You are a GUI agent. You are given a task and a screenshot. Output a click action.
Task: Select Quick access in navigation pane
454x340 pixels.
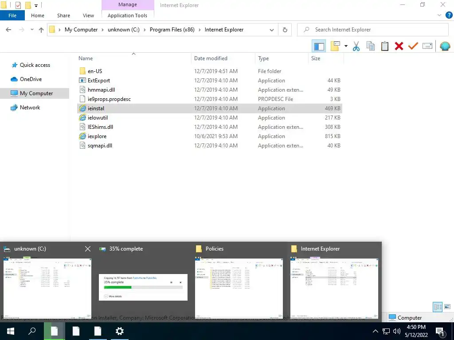tap(35, 65)
